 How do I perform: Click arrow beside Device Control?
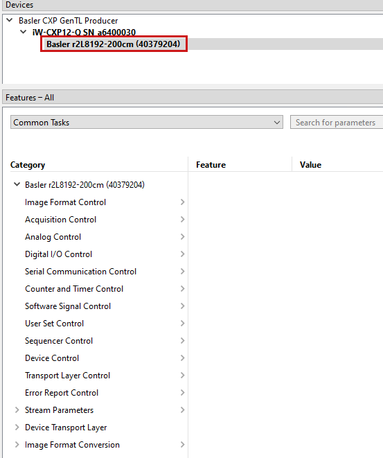[x=182, y=358]
